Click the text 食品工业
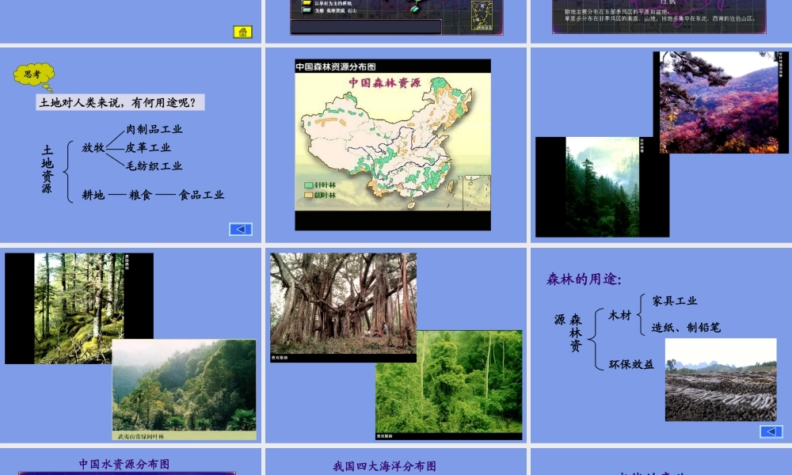Image resolution: width=792 pixels, height=475 pixels. pyautogui.click(x=201, y=195)
